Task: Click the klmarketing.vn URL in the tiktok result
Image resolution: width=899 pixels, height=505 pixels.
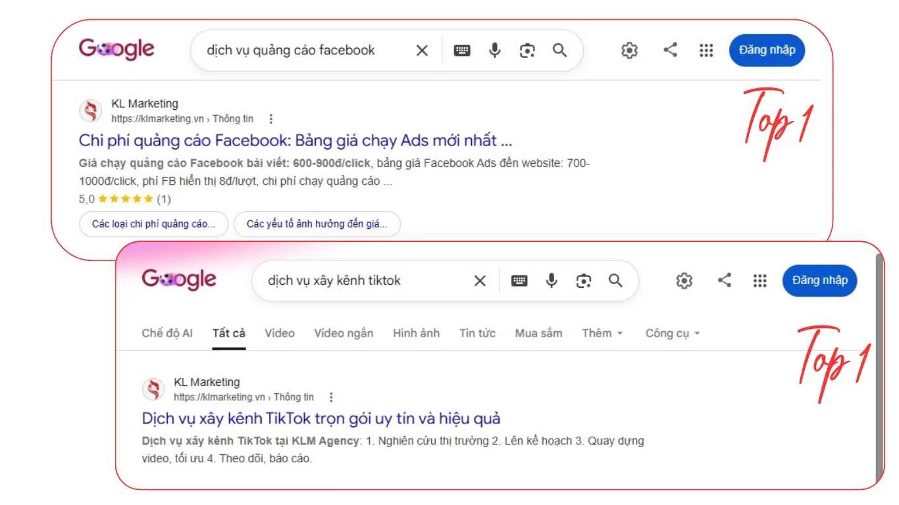Action: [244, 397]
